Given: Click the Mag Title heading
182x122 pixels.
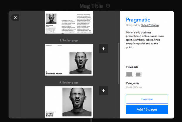Looking at the screenshot, I should [91, 6].
